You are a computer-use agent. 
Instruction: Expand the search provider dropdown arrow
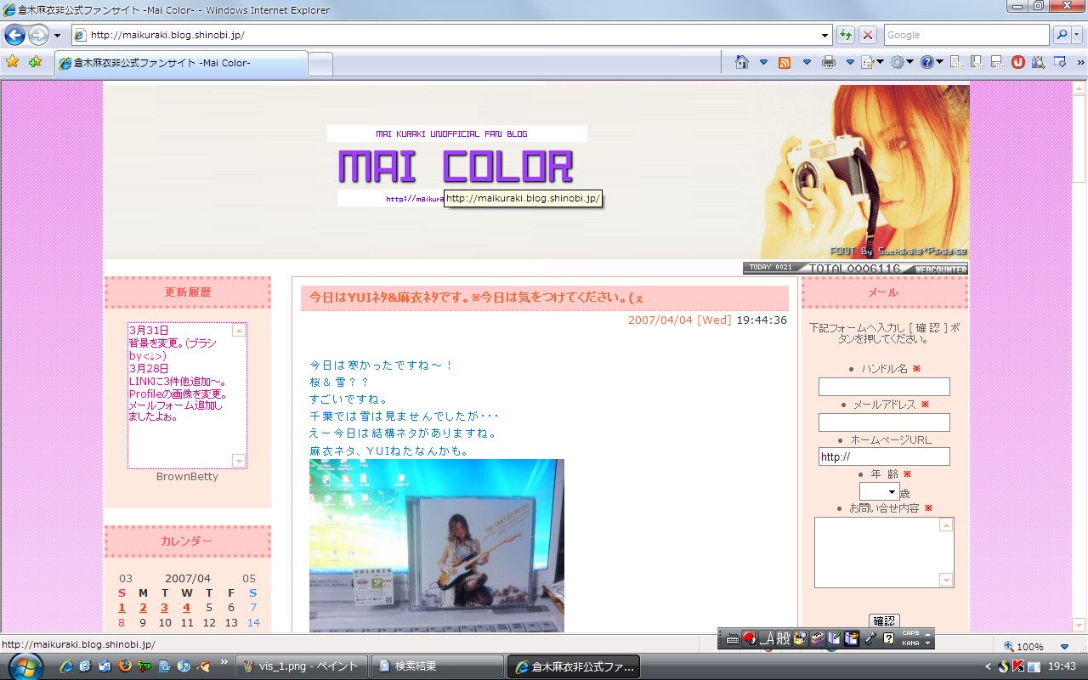tap(1075, 35)
